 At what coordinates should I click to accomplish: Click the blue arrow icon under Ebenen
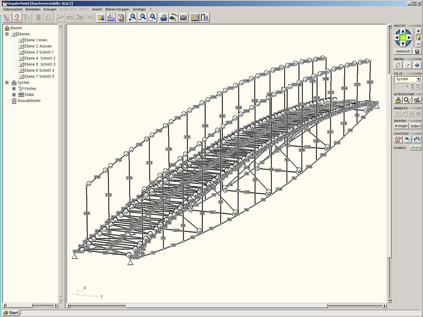(x=417, y=65)
